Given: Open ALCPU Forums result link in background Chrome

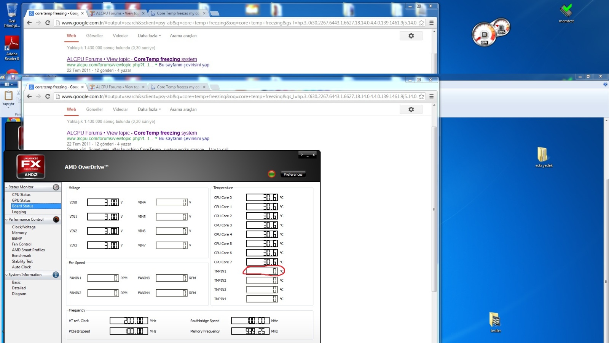Looking at the screenshot, I should tap(132, 59).
